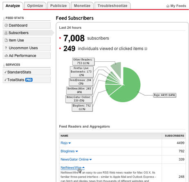Collapse the Services section arrow

4,65
